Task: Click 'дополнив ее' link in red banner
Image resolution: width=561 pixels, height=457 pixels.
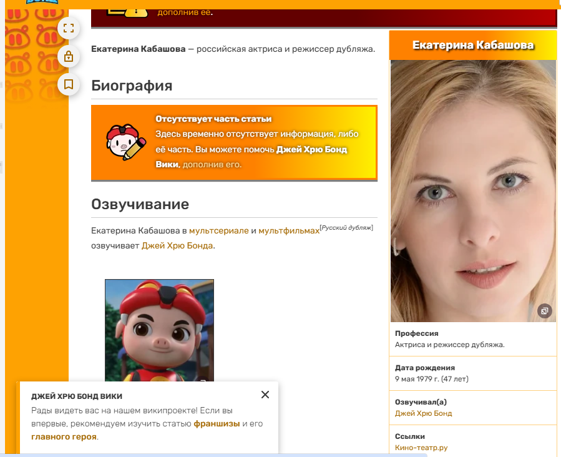Action: (x=184, y=12)
